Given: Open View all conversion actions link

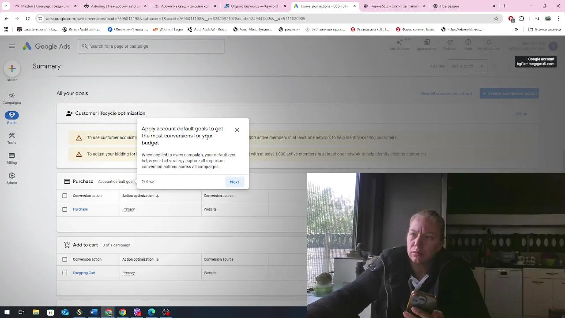Looking at the screenshot, I should tap(446, 93).
